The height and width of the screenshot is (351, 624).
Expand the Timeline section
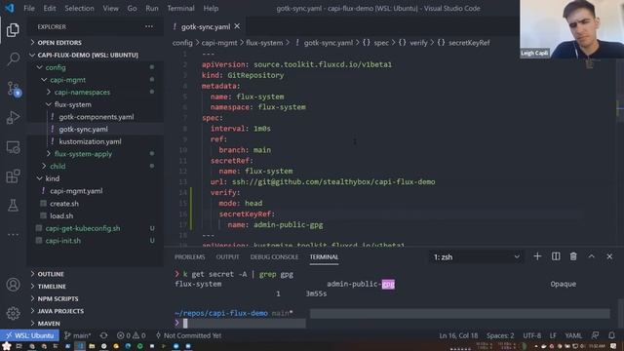[52, 286]
